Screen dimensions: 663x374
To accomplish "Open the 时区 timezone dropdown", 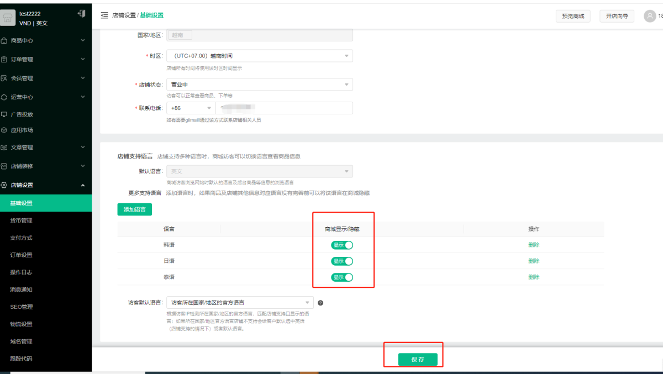I will (259, 56).
